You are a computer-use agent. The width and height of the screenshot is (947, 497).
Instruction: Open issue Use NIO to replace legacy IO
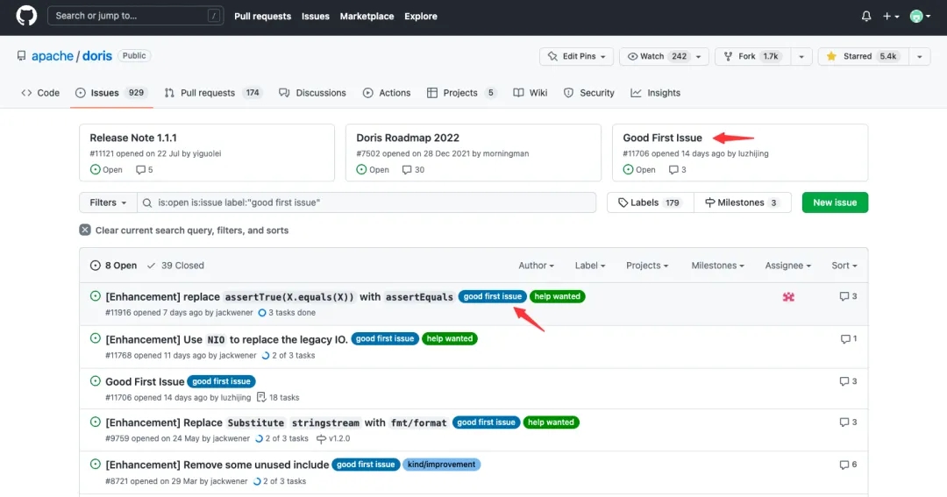[226, 339]
